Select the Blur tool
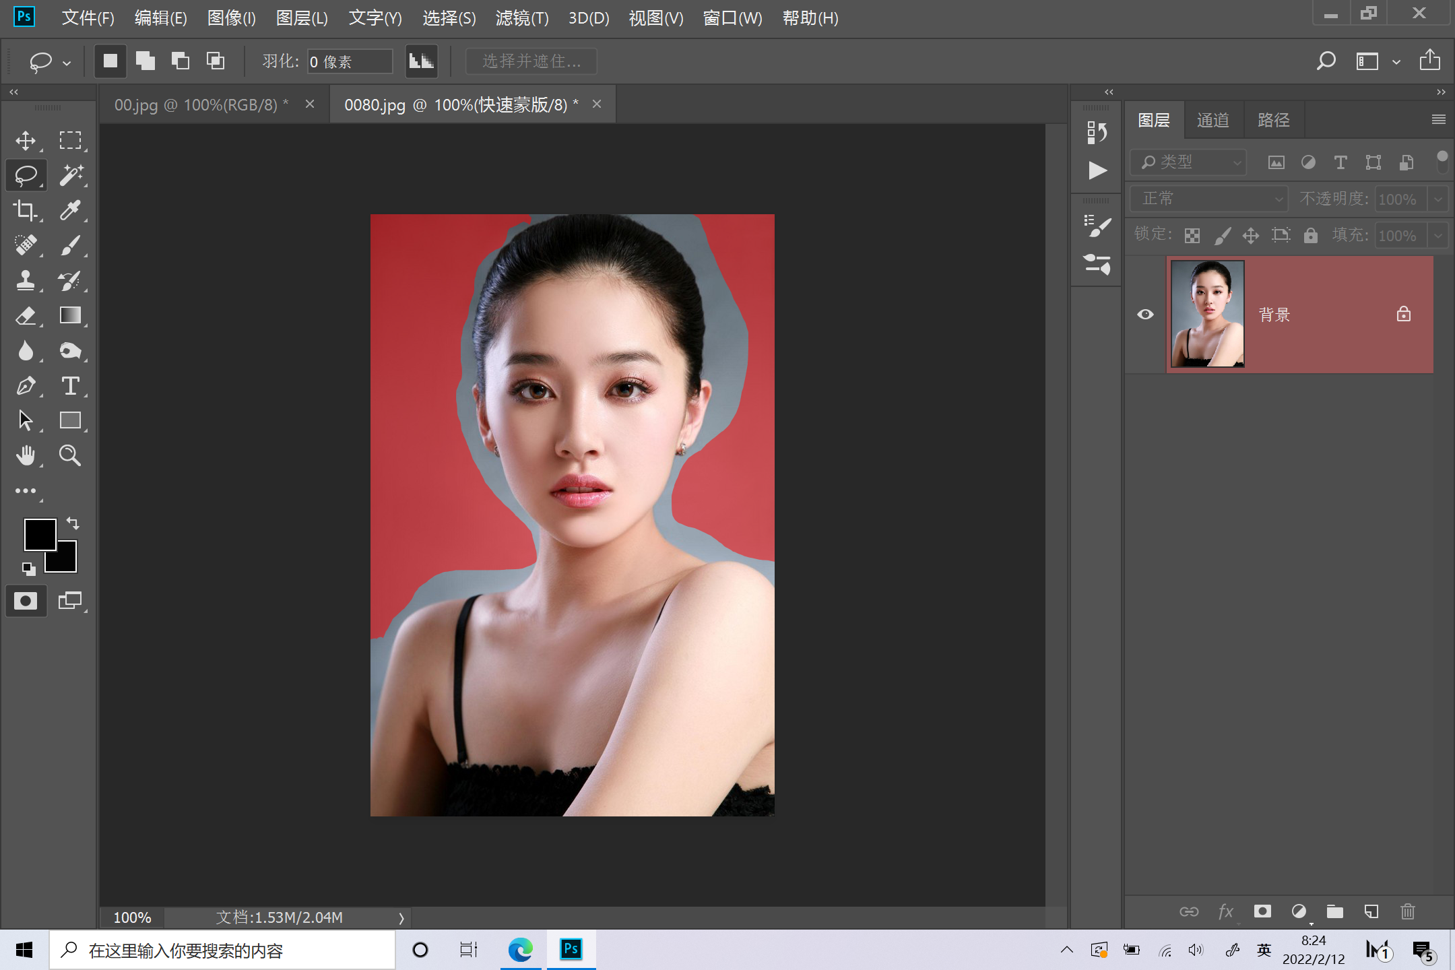 pos(26,350)
